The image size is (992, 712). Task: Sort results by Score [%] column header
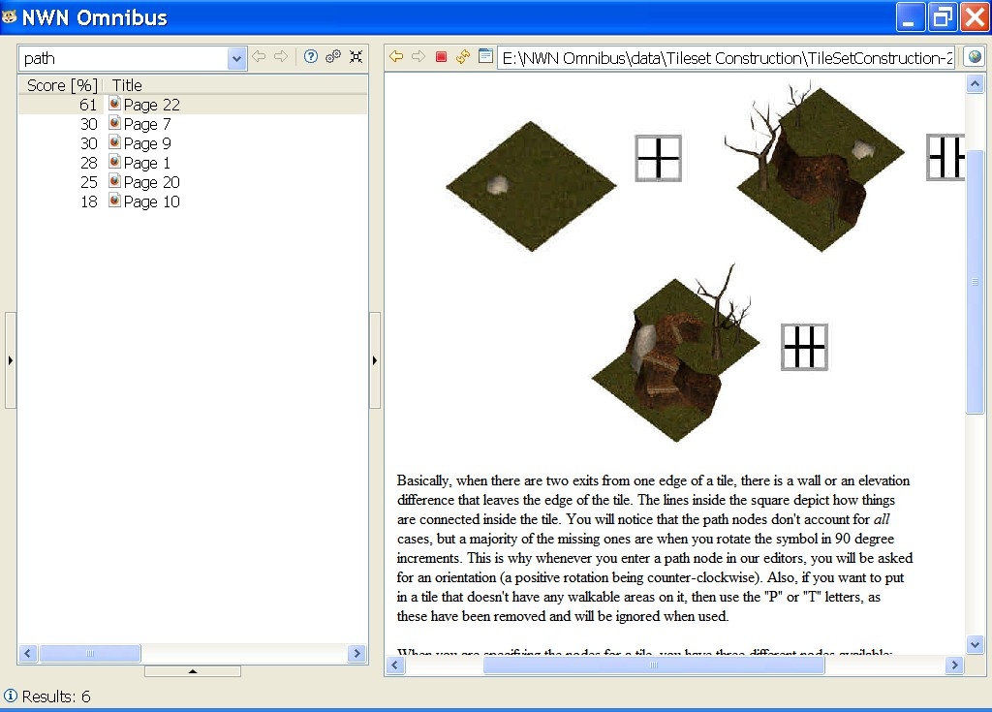pyautogui.click(x=61, y=85)
